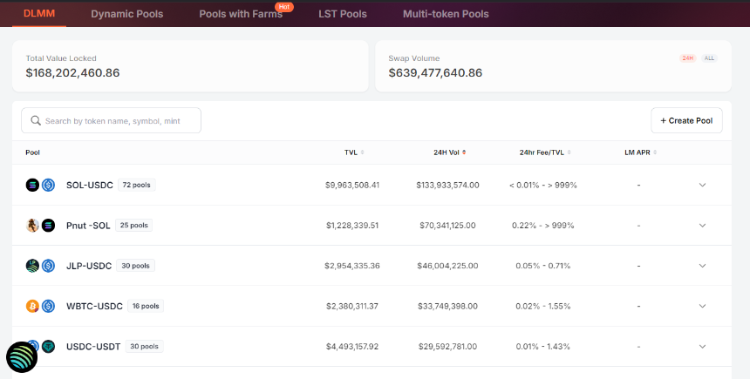Focus the token search input field
750x379 pixels.
[x=111, y=120]
